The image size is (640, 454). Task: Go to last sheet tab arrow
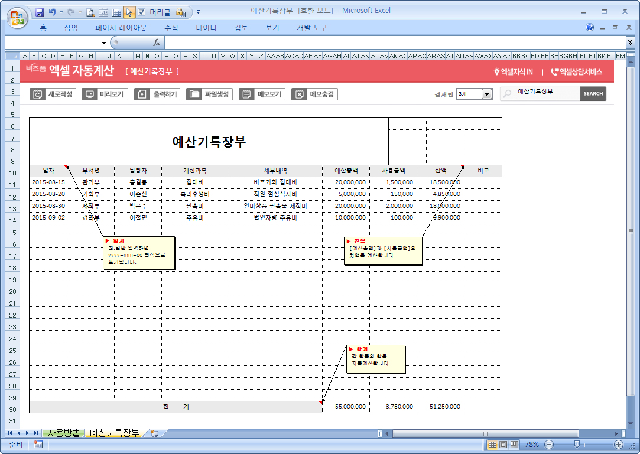coord(36,433)
